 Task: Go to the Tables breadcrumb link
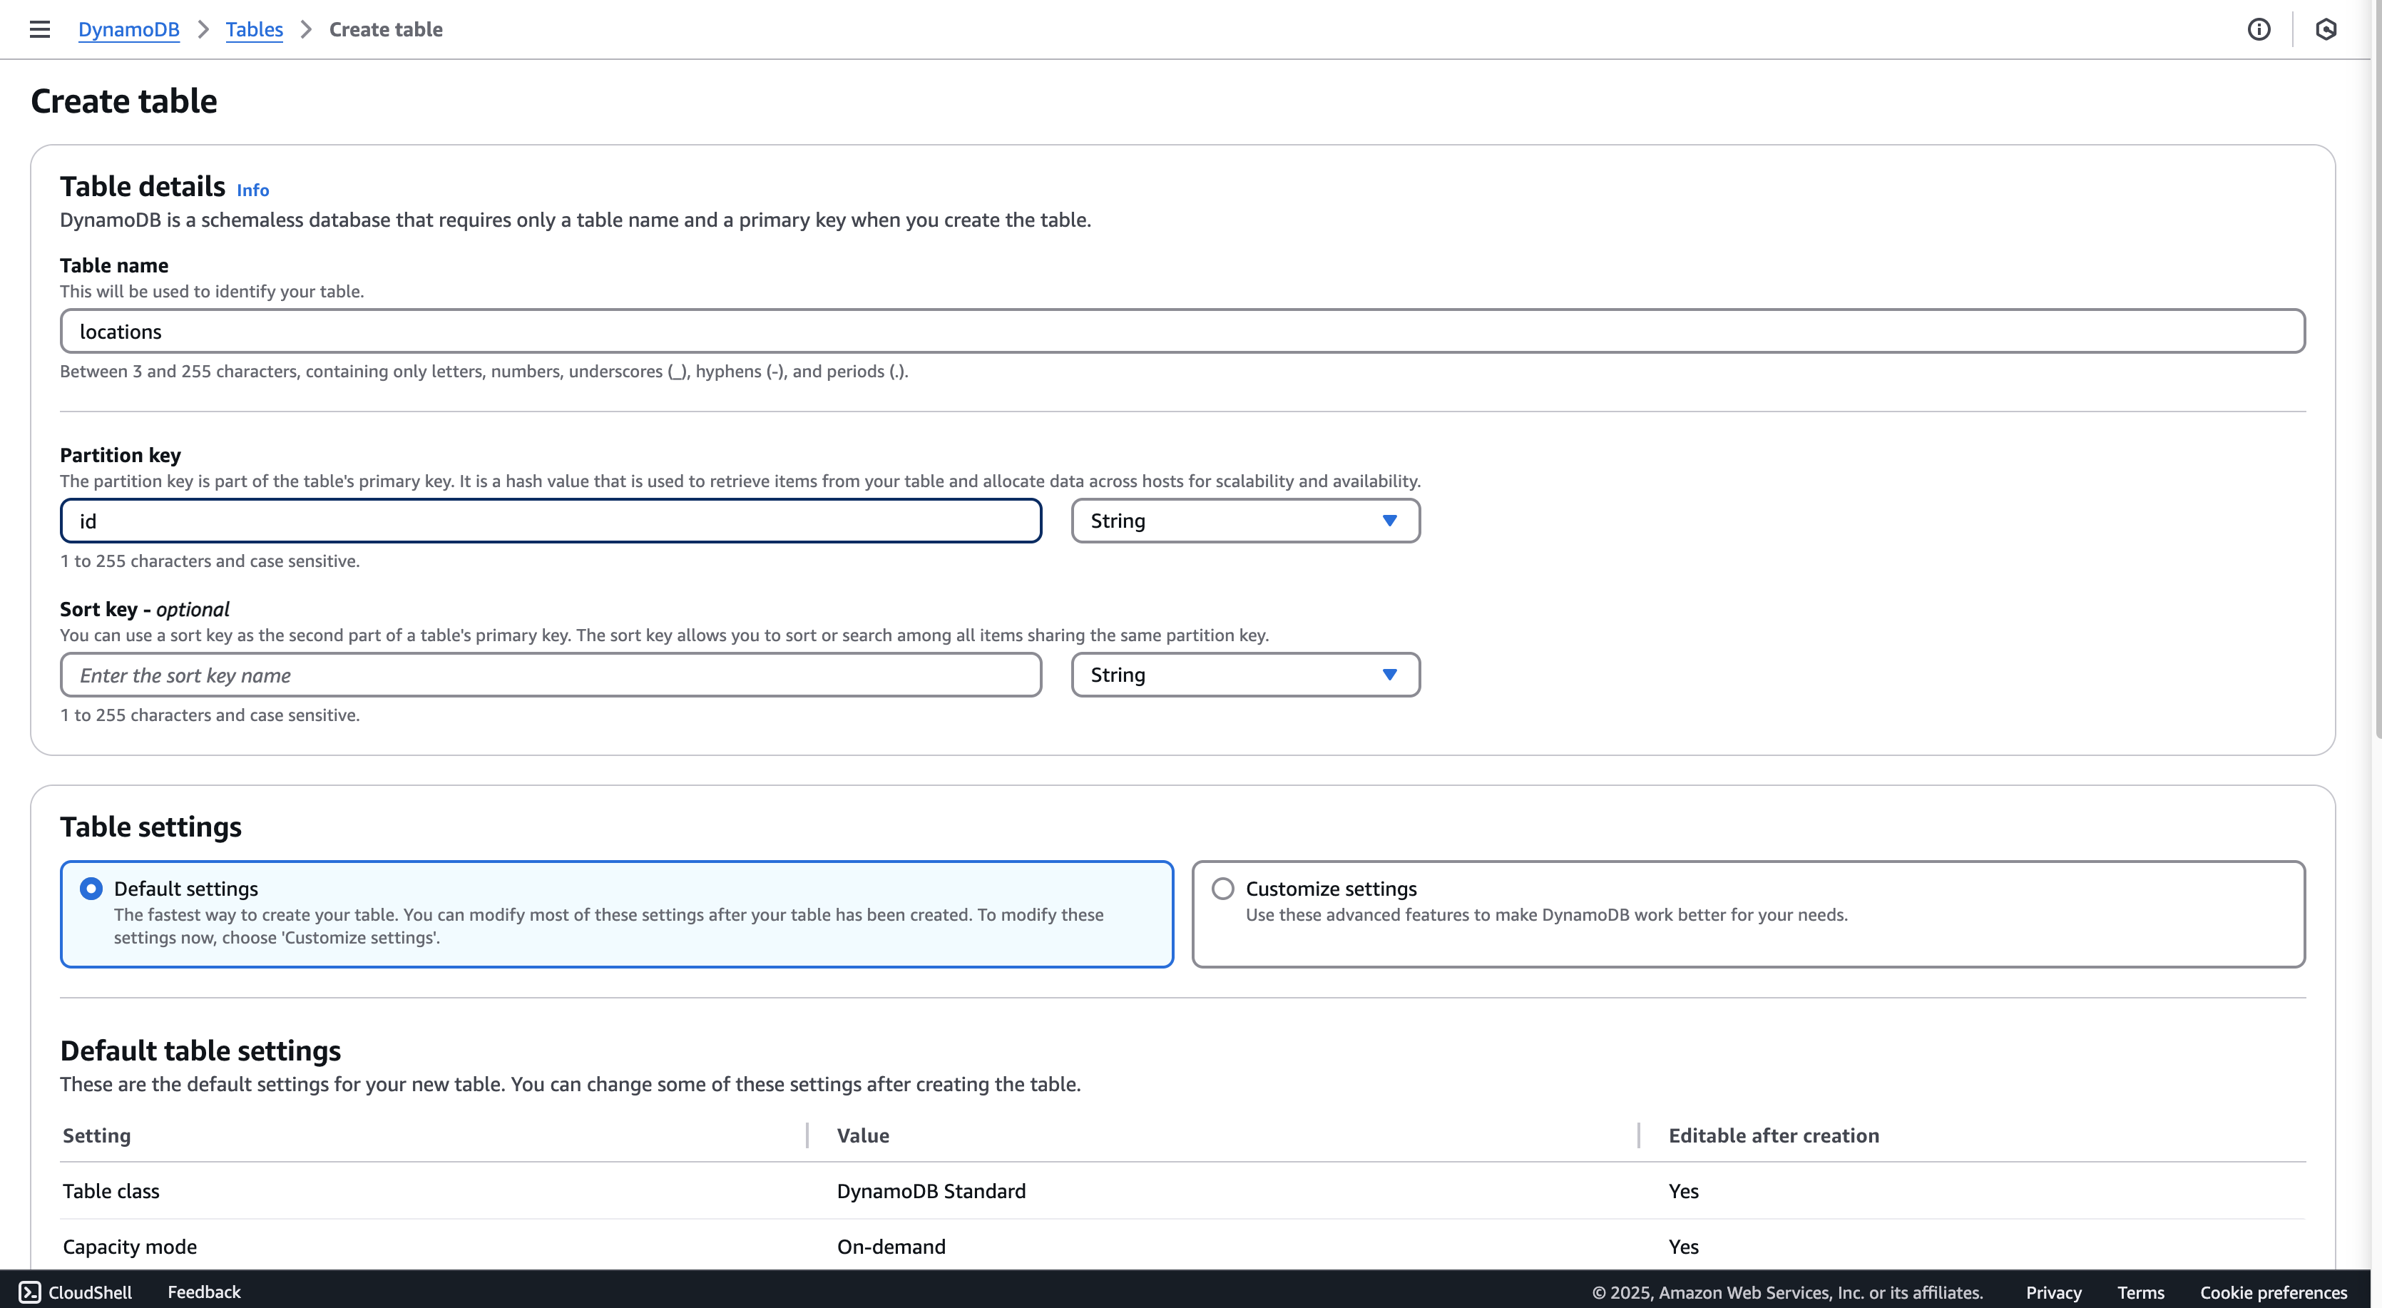255,30
